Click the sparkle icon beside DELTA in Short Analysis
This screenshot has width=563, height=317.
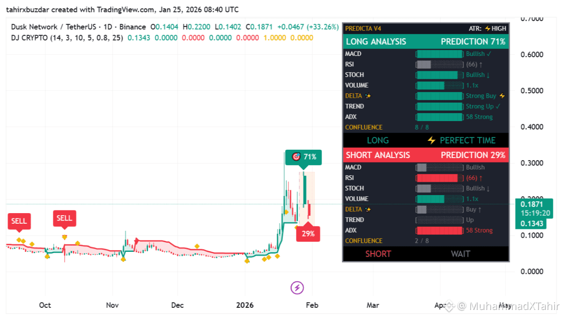368,209
